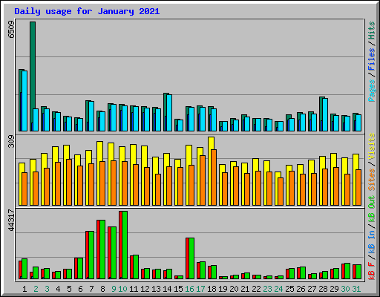Click the green kB bar for day 7
The image size is (380, 297).
tap(91, 255)
